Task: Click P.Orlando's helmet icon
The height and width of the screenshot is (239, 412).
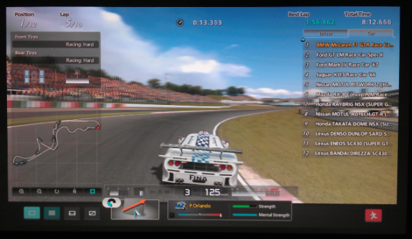Action: click(x=181, y=206)
